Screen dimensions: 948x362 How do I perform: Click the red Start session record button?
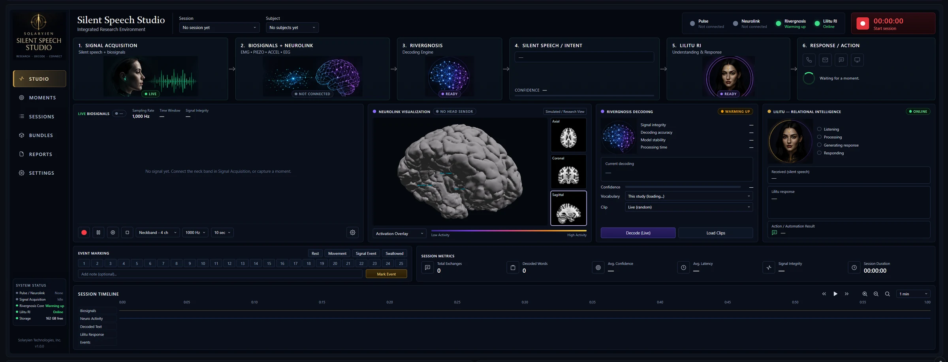tap(863, 24)
